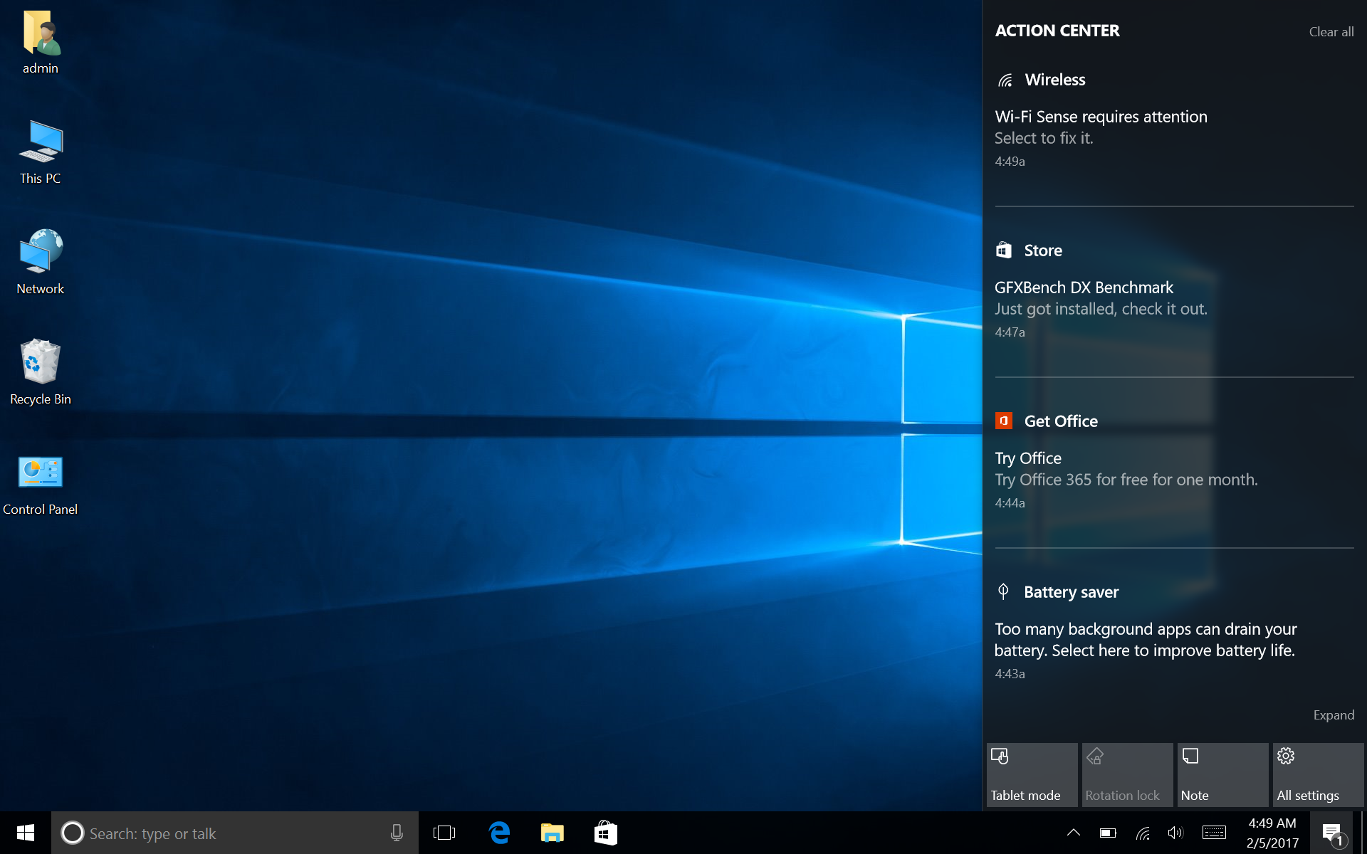The image size is (1367, 854).
Task: Open the Note quick action
Action: (1222, 775)
